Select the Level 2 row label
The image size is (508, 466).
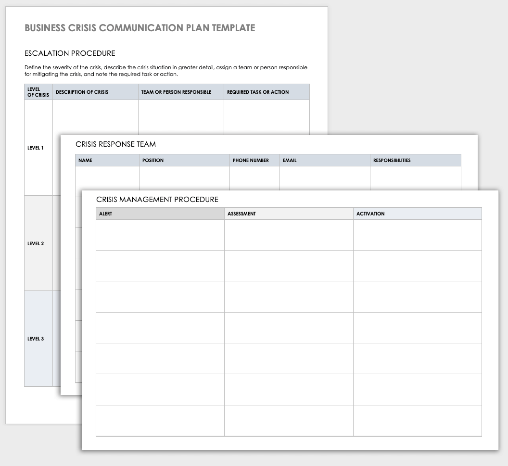pos(36,243)
